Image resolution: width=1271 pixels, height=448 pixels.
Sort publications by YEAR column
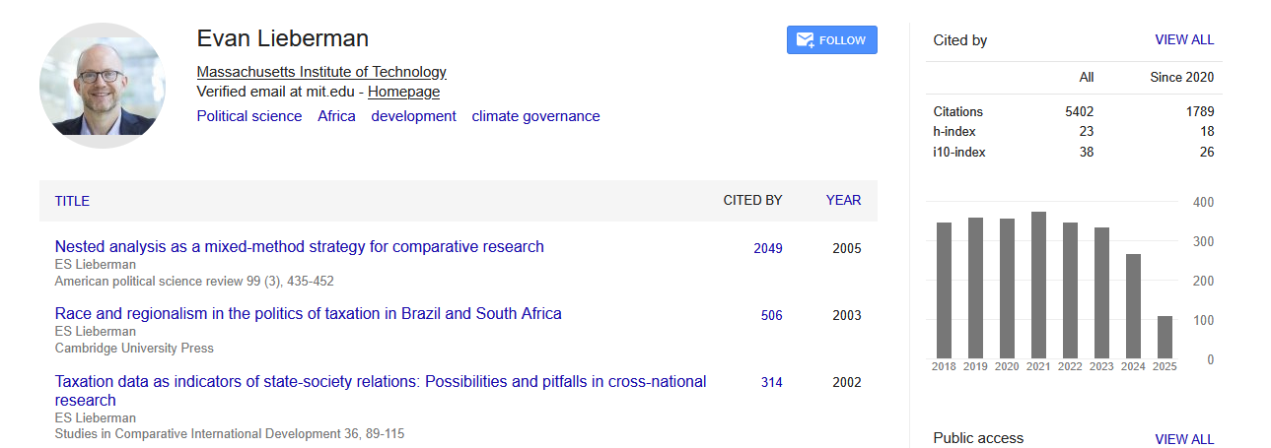843,200
